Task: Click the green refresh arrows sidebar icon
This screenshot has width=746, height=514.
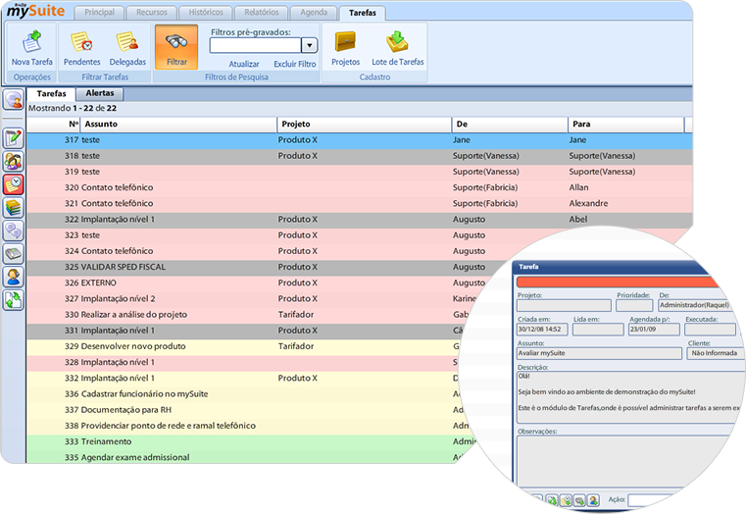Action: [x=14, y=300]
